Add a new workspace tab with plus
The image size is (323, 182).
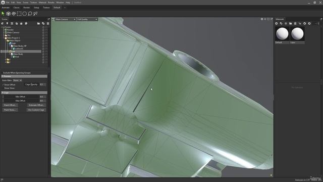[65, 8]
